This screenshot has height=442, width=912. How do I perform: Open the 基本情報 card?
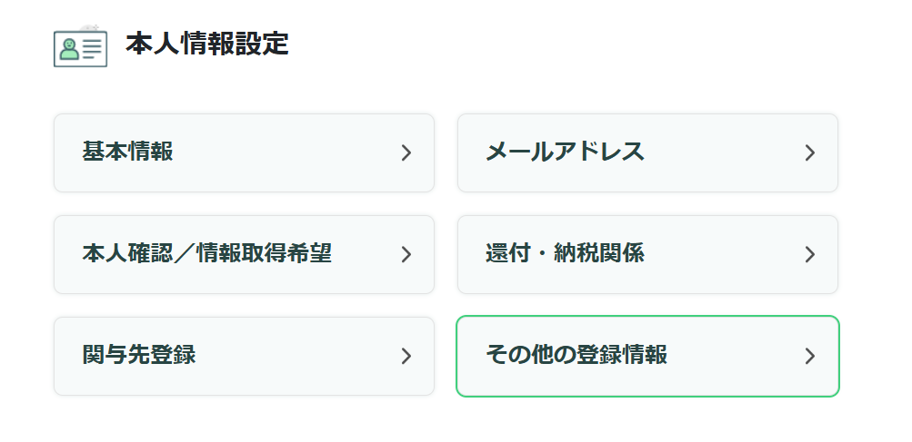coord(244,153)
